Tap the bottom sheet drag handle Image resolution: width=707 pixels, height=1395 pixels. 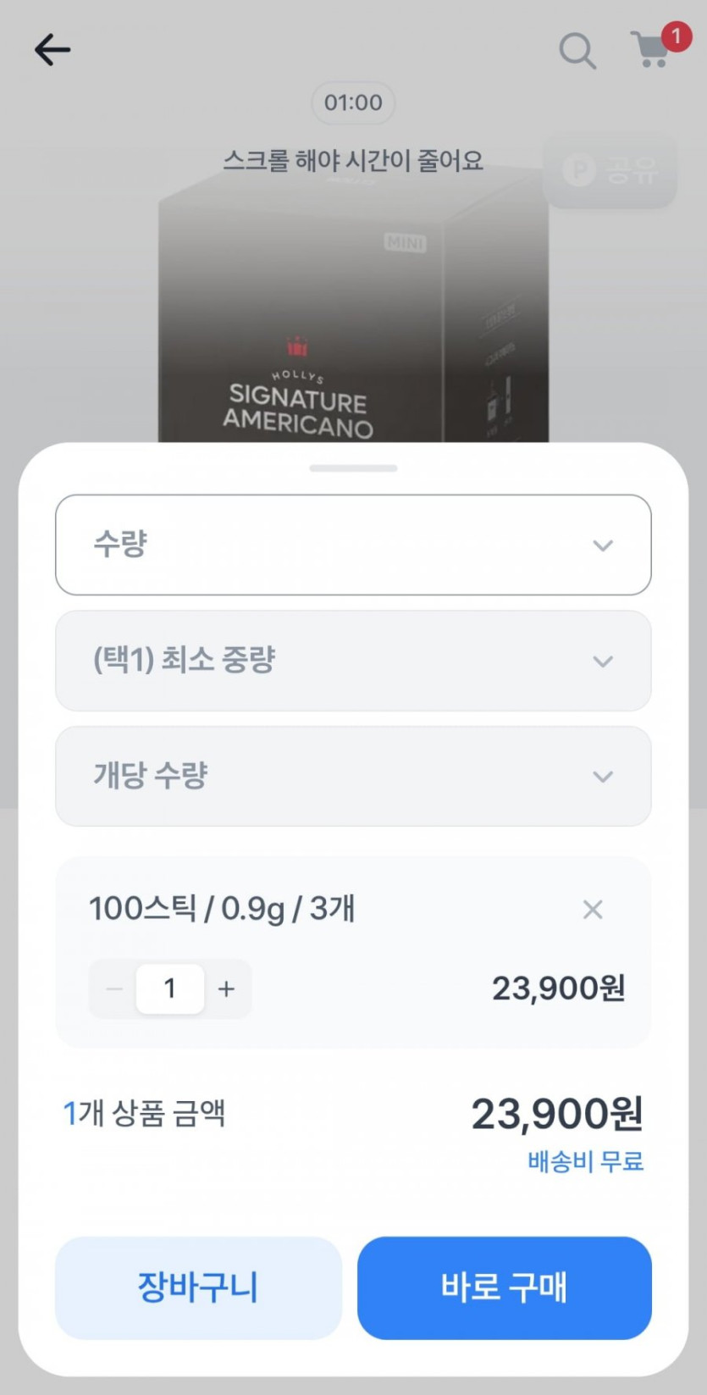[353, 468]
